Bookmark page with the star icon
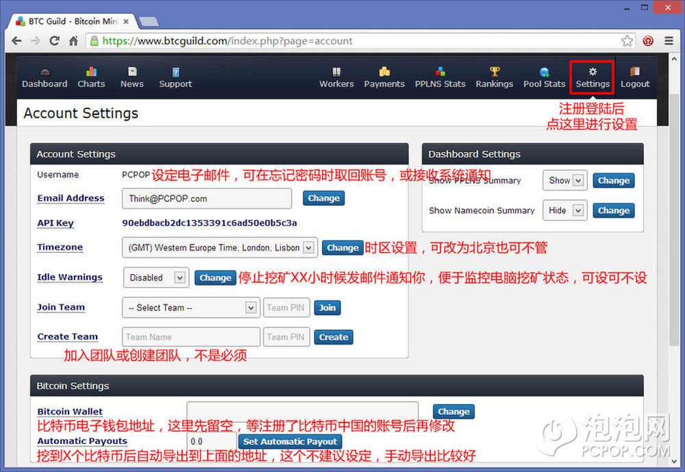Screen dimensions: 685x472 point(627,41)
